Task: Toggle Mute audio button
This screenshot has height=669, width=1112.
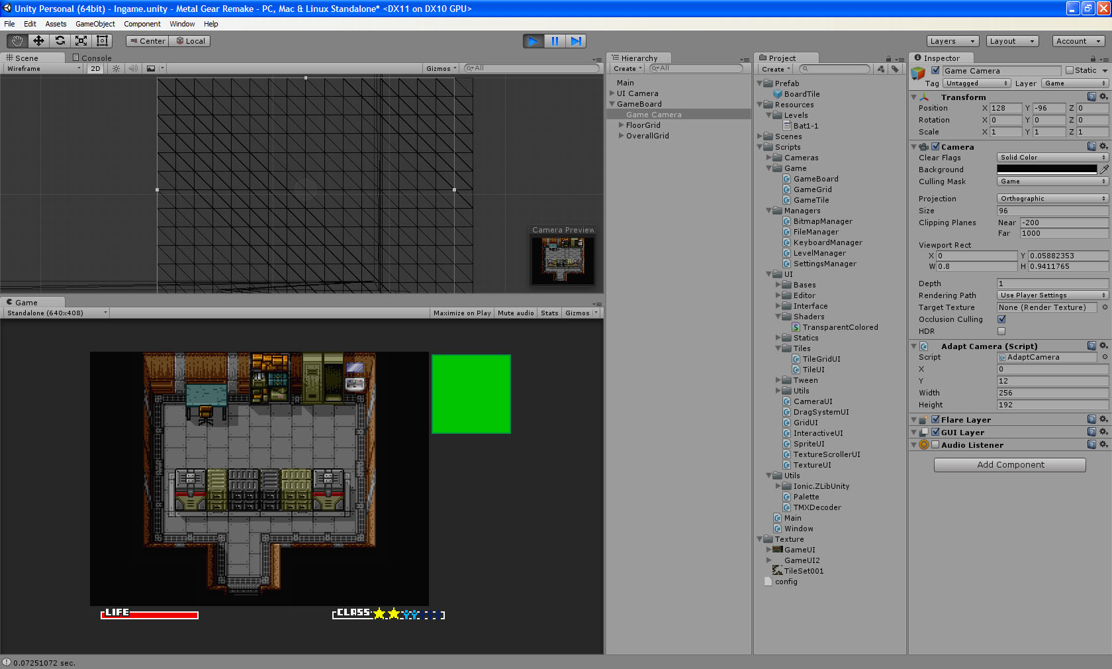Action: pos(516,313)
